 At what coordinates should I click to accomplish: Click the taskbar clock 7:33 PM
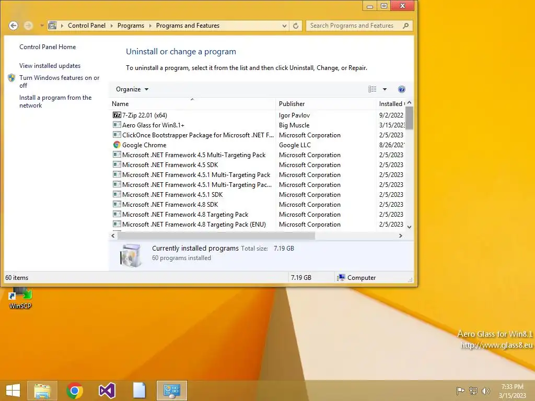point(512,387)
